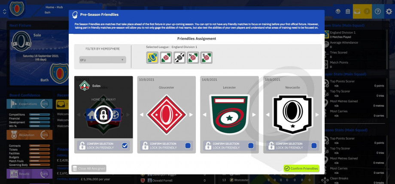Uncheck the Exiles lock in friendly checkbox

tap(125, 145)
